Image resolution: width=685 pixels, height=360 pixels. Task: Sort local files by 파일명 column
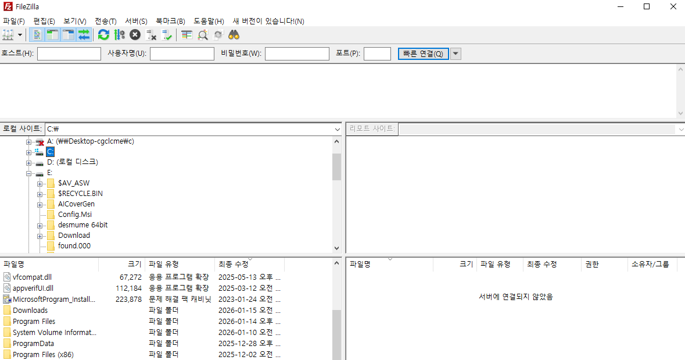coord(49,264)
